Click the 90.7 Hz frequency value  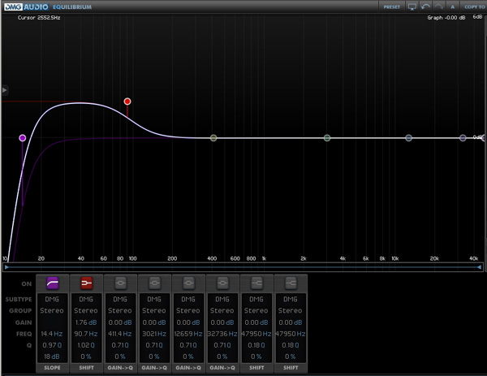[x=86, y=334]
